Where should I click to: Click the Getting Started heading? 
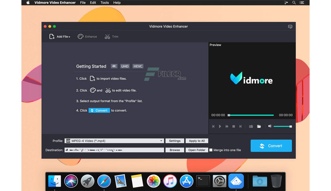[x=91, y=66]
